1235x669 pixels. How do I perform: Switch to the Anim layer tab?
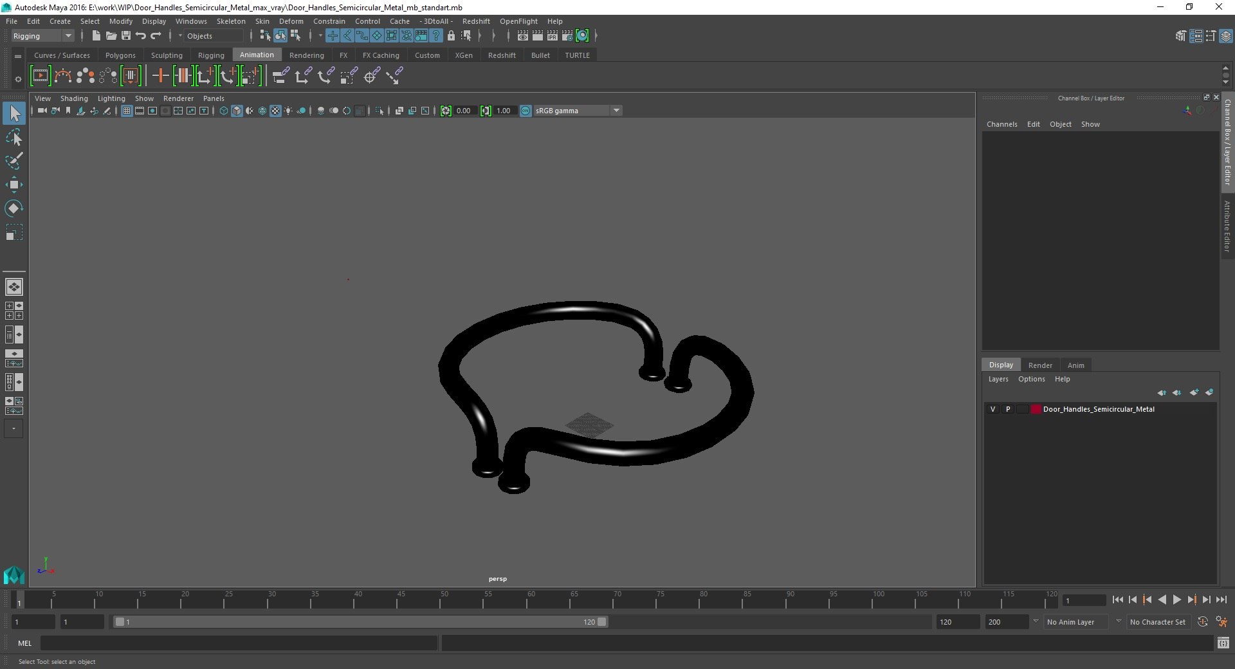pos(1075,365)
